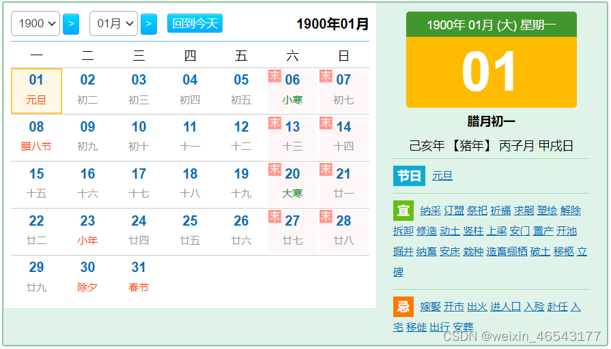Open the 订盟 link

coord(454,211)
